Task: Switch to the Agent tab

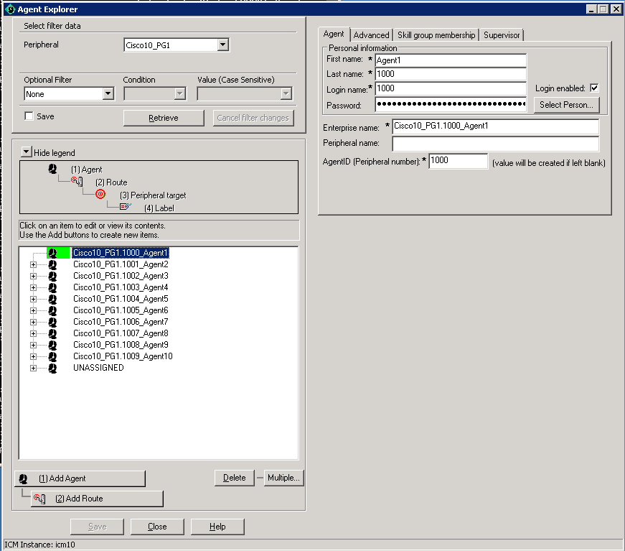Action: point(334,34)
